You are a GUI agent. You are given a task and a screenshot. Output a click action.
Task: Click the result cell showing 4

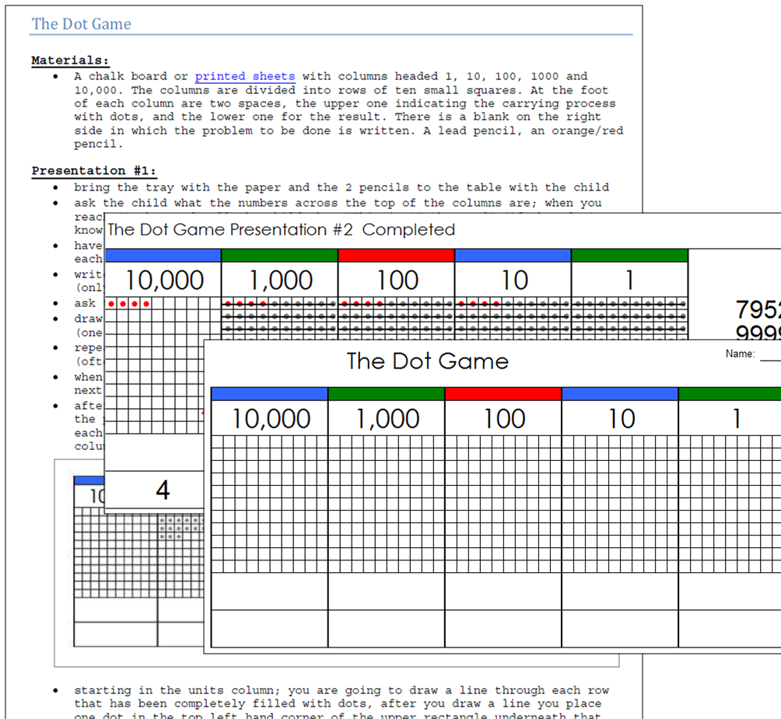tap(163, 490)
